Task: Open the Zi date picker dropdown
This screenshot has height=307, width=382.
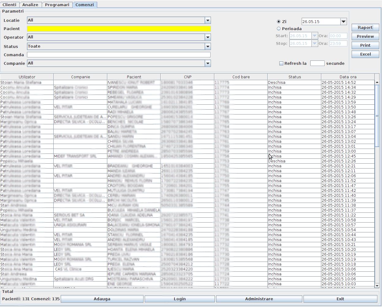Action: (x=343, y=21)
